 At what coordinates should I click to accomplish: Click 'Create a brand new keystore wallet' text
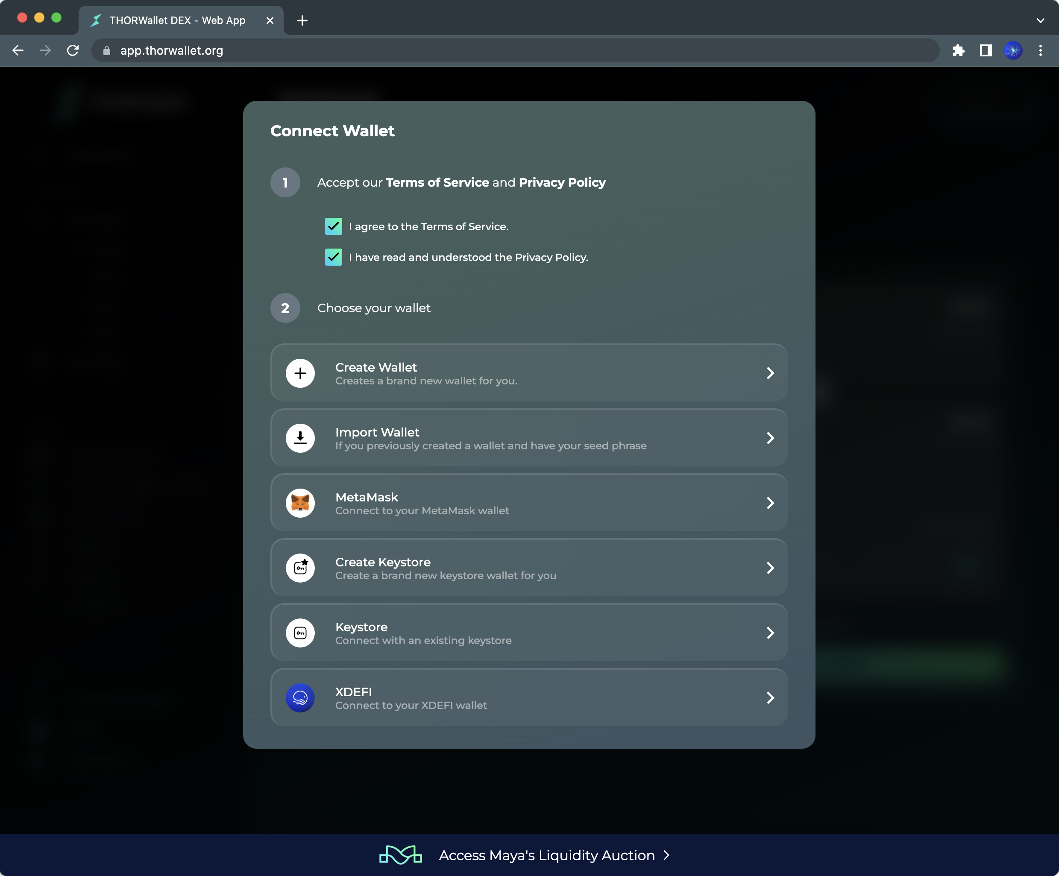click(446, 575)
